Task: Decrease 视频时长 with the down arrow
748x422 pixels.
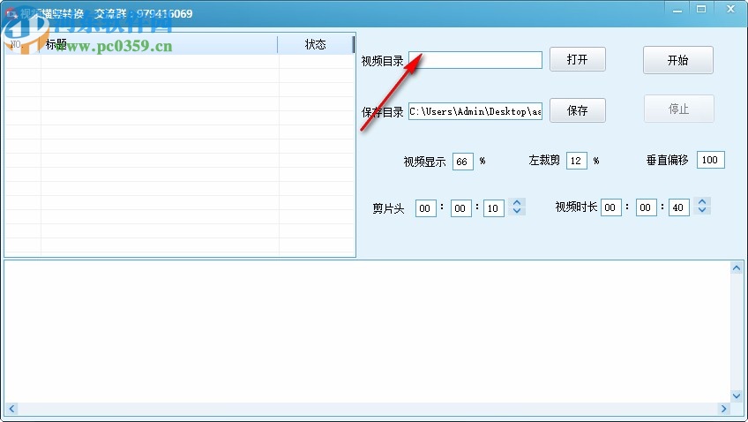Action: 702,209
